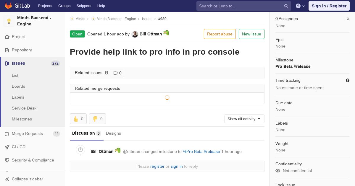Image resolution: width=355 pixels, height=186 pixels.
Task: Open the Groups menu in navbar
Action: 64,6
